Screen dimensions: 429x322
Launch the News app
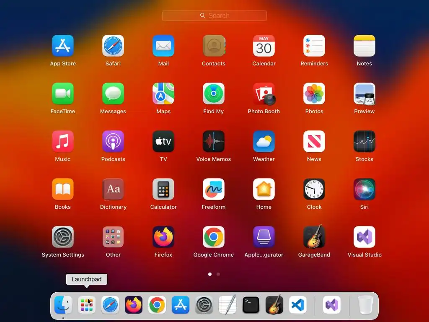314,141
